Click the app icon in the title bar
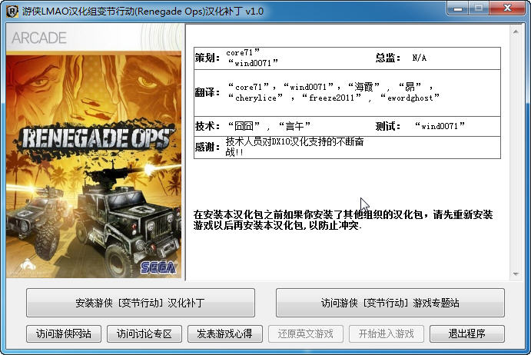The height and width of the screenshot is (355, 531). coord(12,12)
